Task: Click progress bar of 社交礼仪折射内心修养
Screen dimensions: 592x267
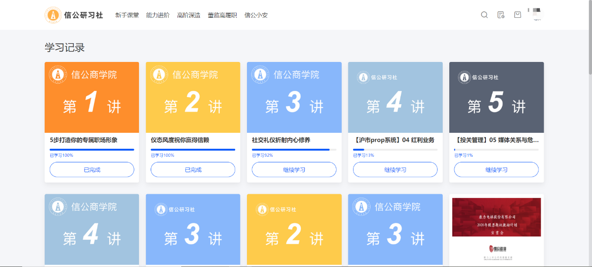Action: pos(294,150)
